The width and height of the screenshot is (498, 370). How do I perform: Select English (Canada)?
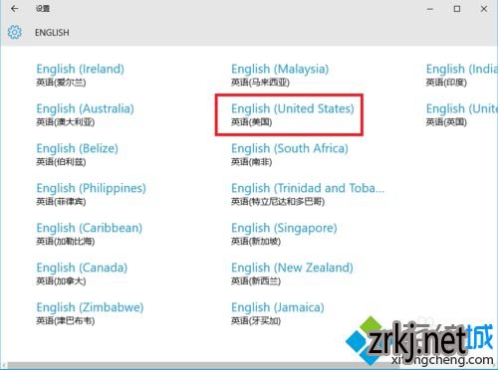coord(82,274)
